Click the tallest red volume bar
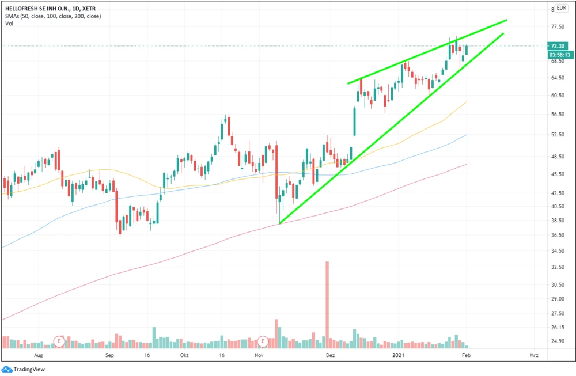The height and width of the screenshot is (376, 576). [x=327, y=299]
